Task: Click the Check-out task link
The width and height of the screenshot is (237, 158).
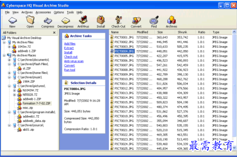Action: (71, 57)
